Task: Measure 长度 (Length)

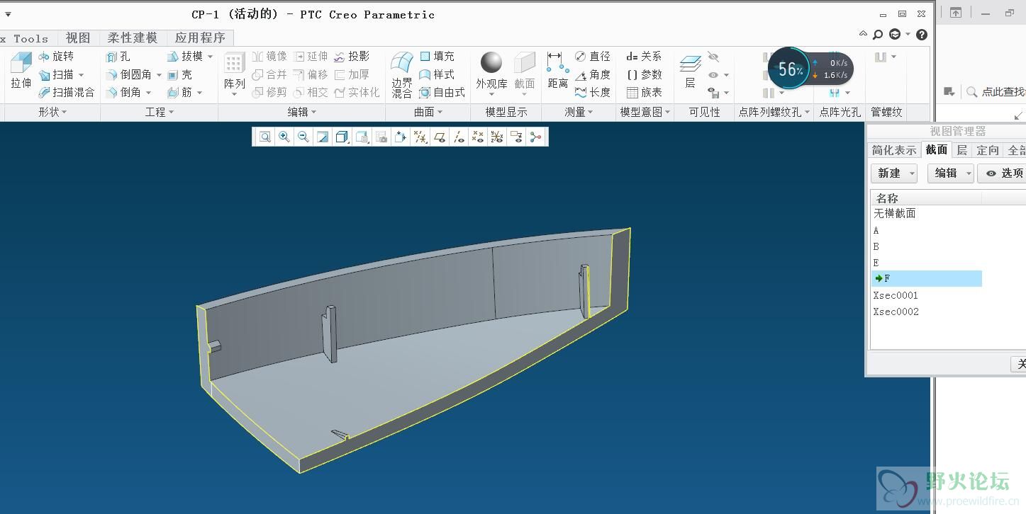Action: pos(593,92)
